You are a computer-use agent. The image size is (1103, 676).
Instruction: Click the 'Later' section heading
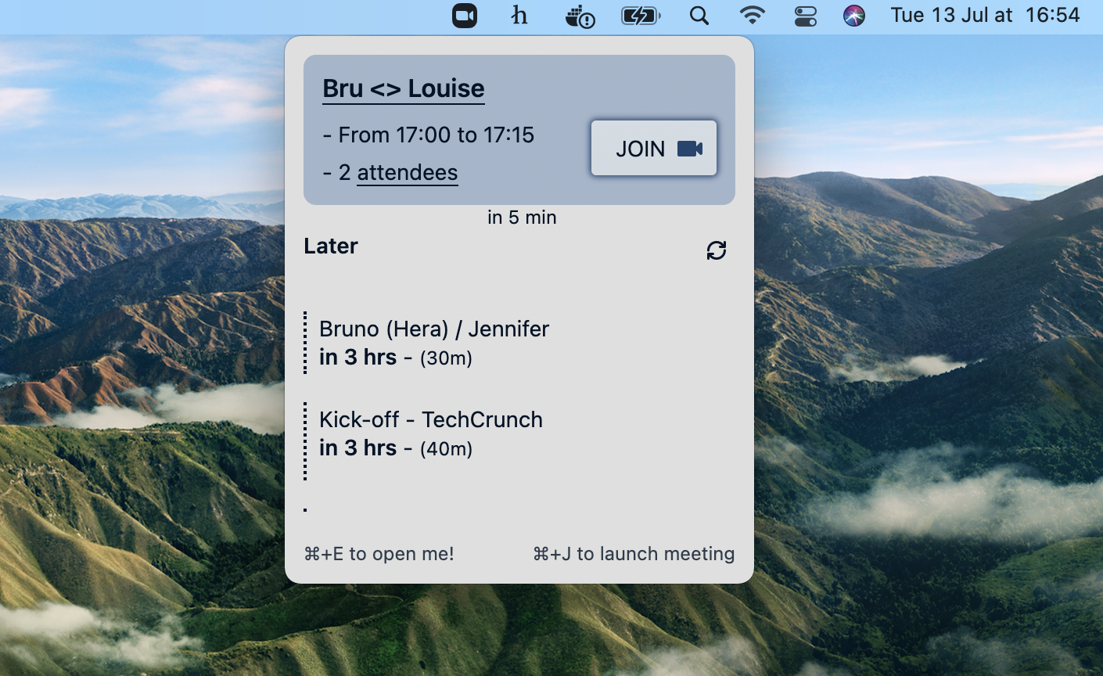[x=331, y=246]
